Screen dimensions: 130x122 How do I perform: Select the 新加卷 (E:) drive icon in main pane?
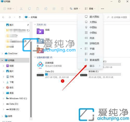coord(84,75)
